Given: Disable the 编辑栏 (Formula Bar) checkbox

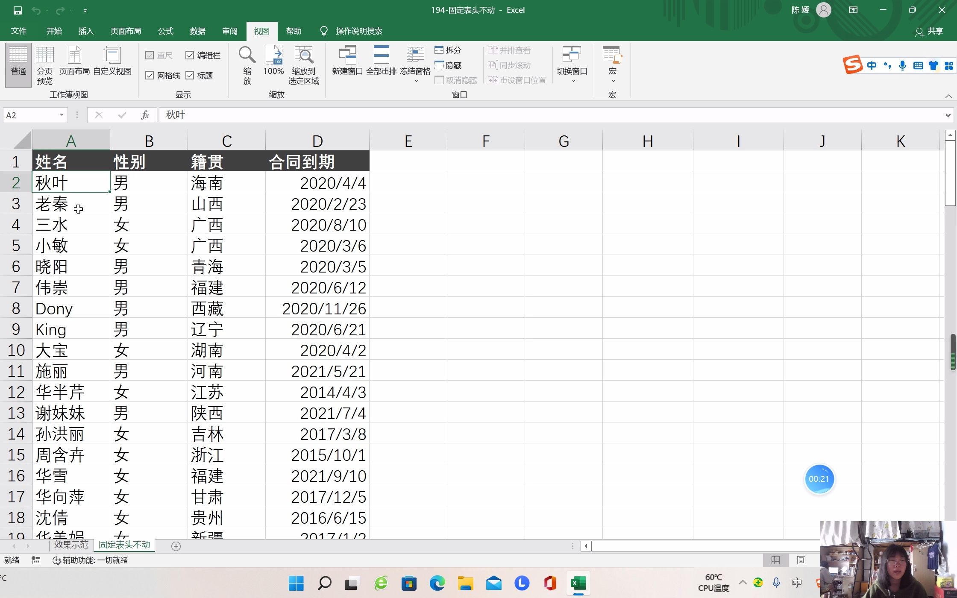Looking at the screenshot, I should click(191, 55).
